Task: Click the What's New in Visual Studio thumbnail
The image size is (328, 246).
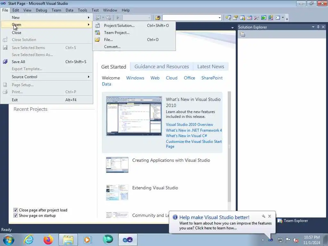Action: click(x=134, y=116)
